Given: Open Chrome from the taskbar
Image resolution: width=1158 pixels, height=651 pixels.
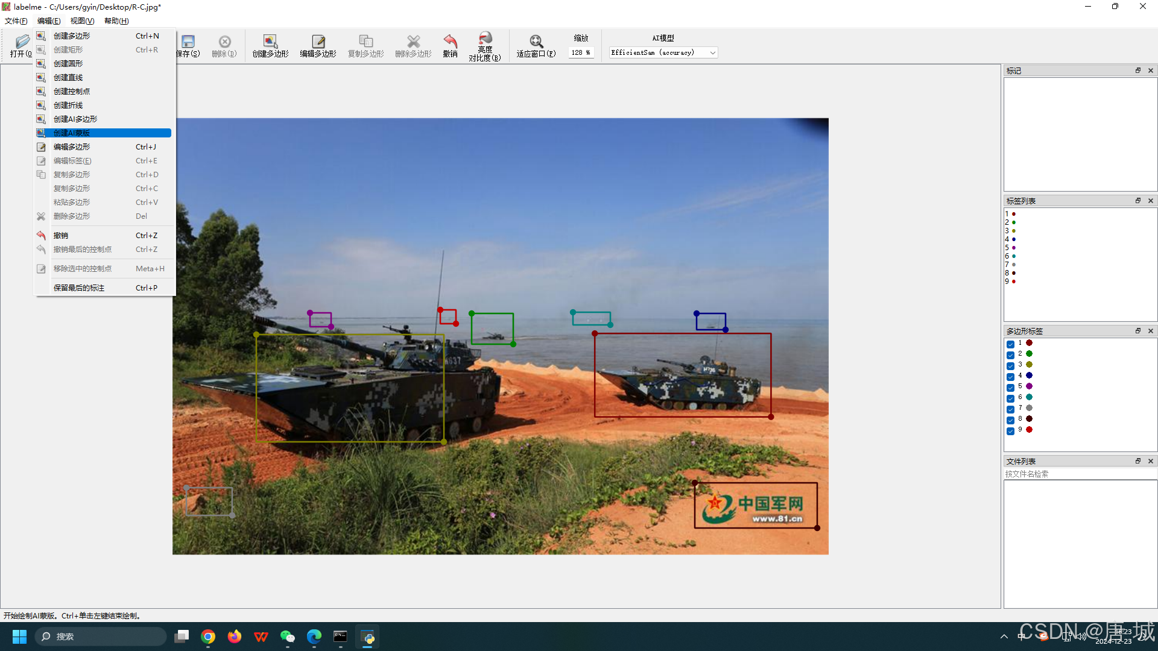Looking at the screenshot, I should pos(208,637).
